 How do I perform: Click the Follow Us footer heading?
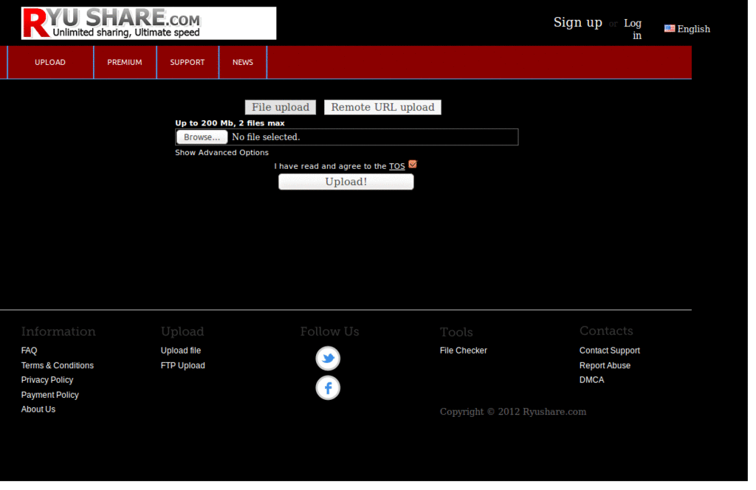(330, 331)
